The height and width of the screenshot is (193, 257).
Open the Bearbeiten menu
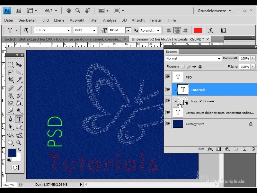tap(28, 20)
